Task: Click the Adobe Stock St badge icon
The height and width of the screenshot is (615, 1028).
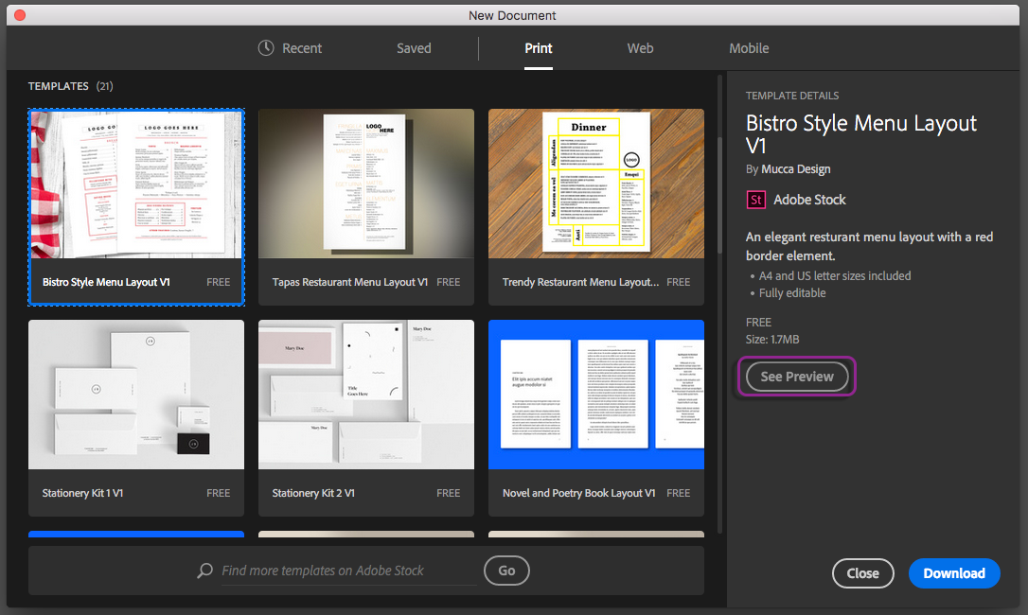Action: 755,199
